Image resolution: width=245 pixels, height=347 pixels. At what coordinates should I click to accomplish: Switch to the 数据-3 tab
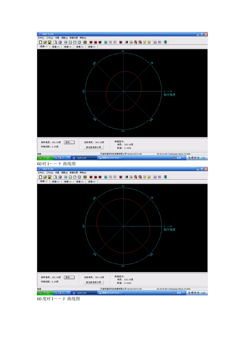[68, 47]
